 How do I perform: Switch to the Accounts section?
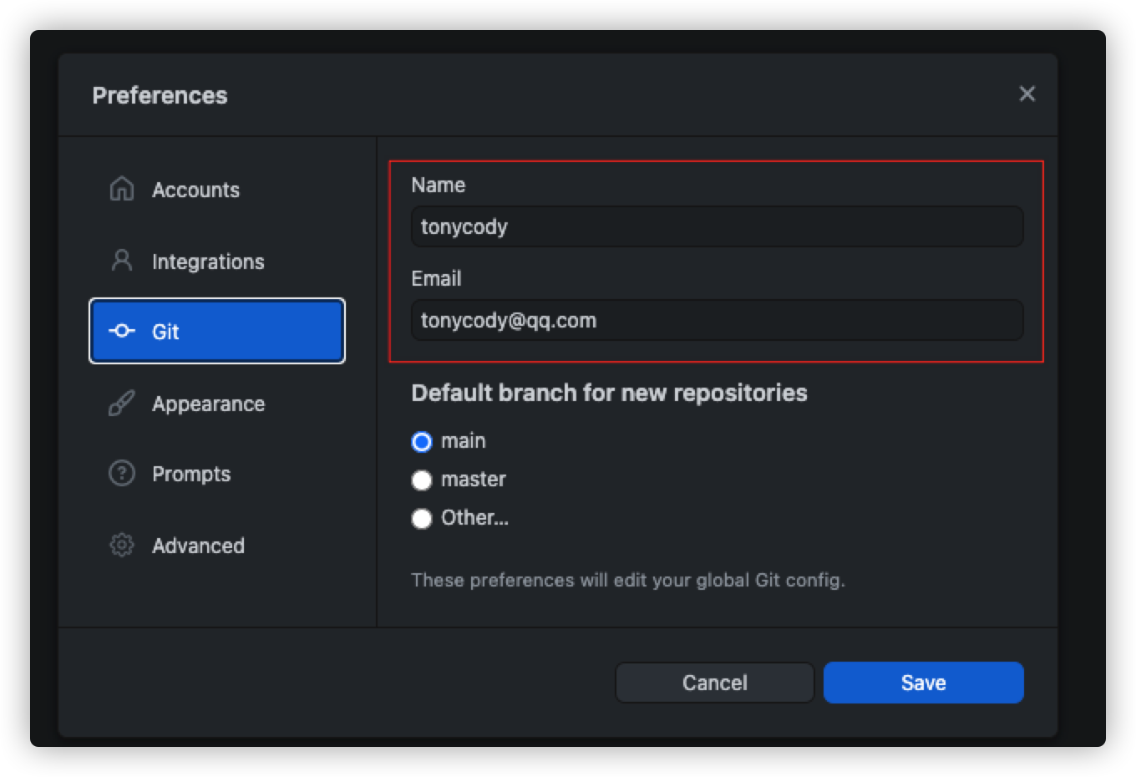pos(195,190)
